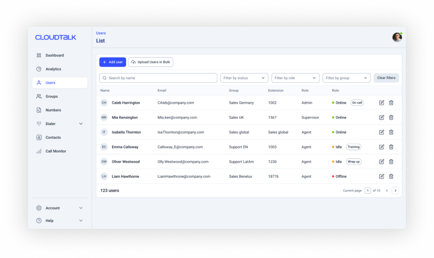The width and height of the screenshot is (434, 258).
Task: Delete Isabella Thornton with the trash icon
Action: [x=391, y=132]
